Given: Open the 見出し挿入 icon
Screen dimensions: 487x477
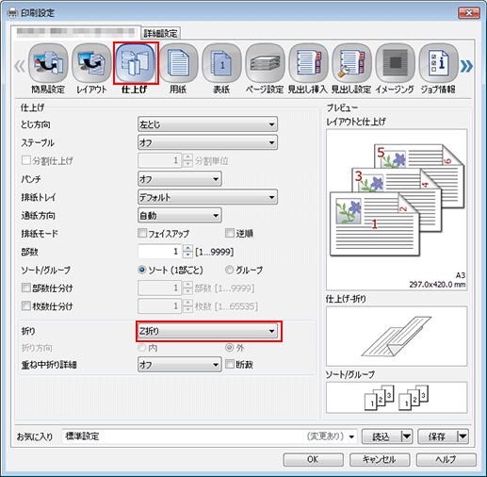Looking at the screenshot, I should click(308, 69).
